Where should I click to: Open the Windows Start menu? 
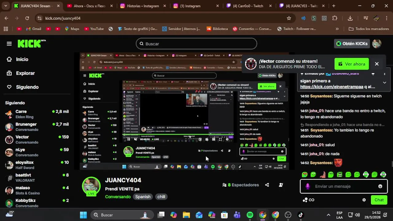coord(83,215)
